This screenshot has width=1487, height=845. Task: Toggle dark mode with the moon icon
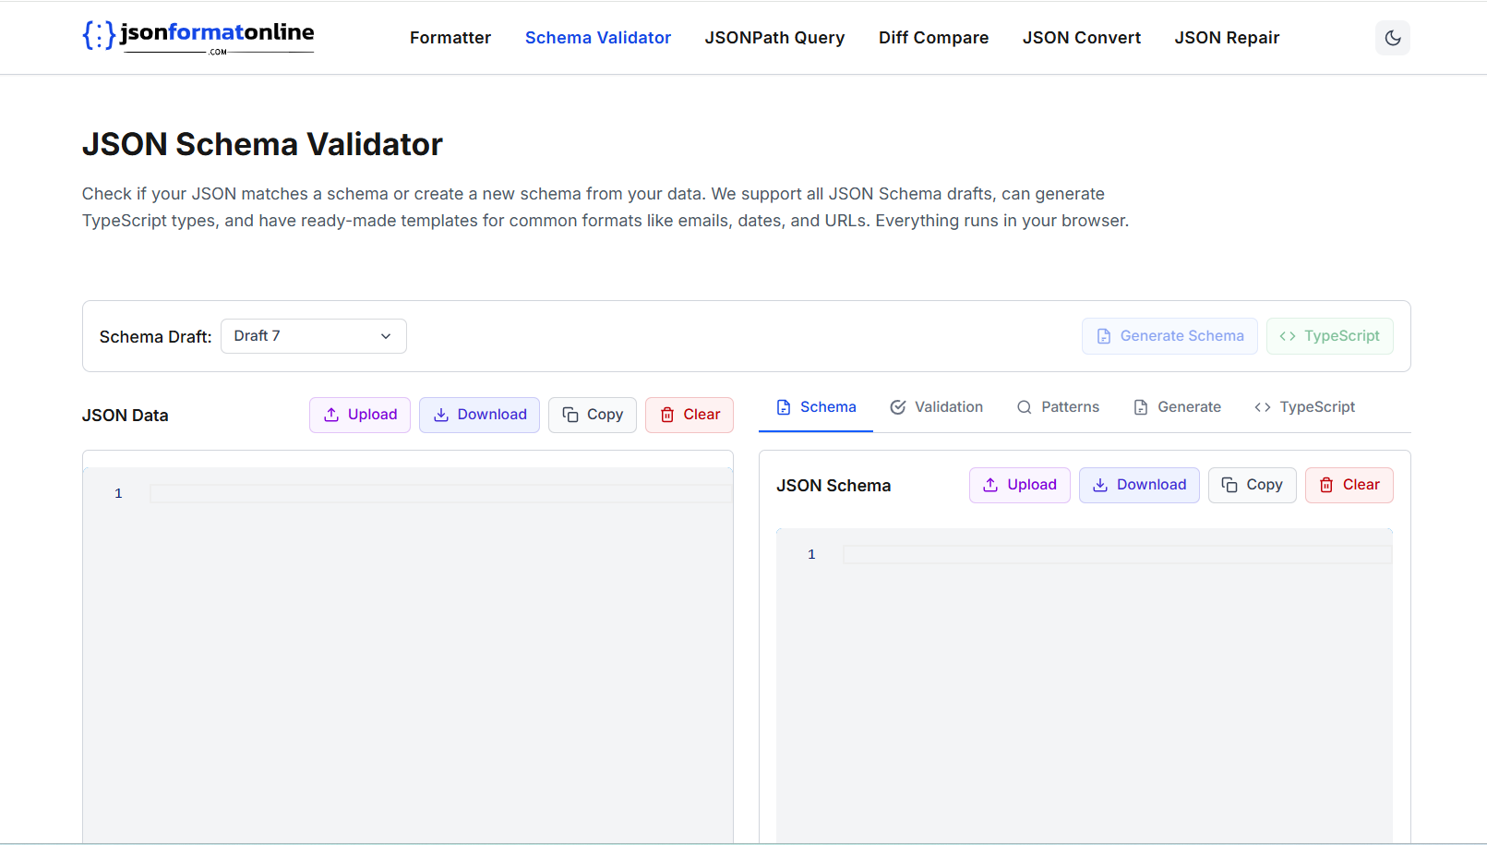pos(1392,38)
